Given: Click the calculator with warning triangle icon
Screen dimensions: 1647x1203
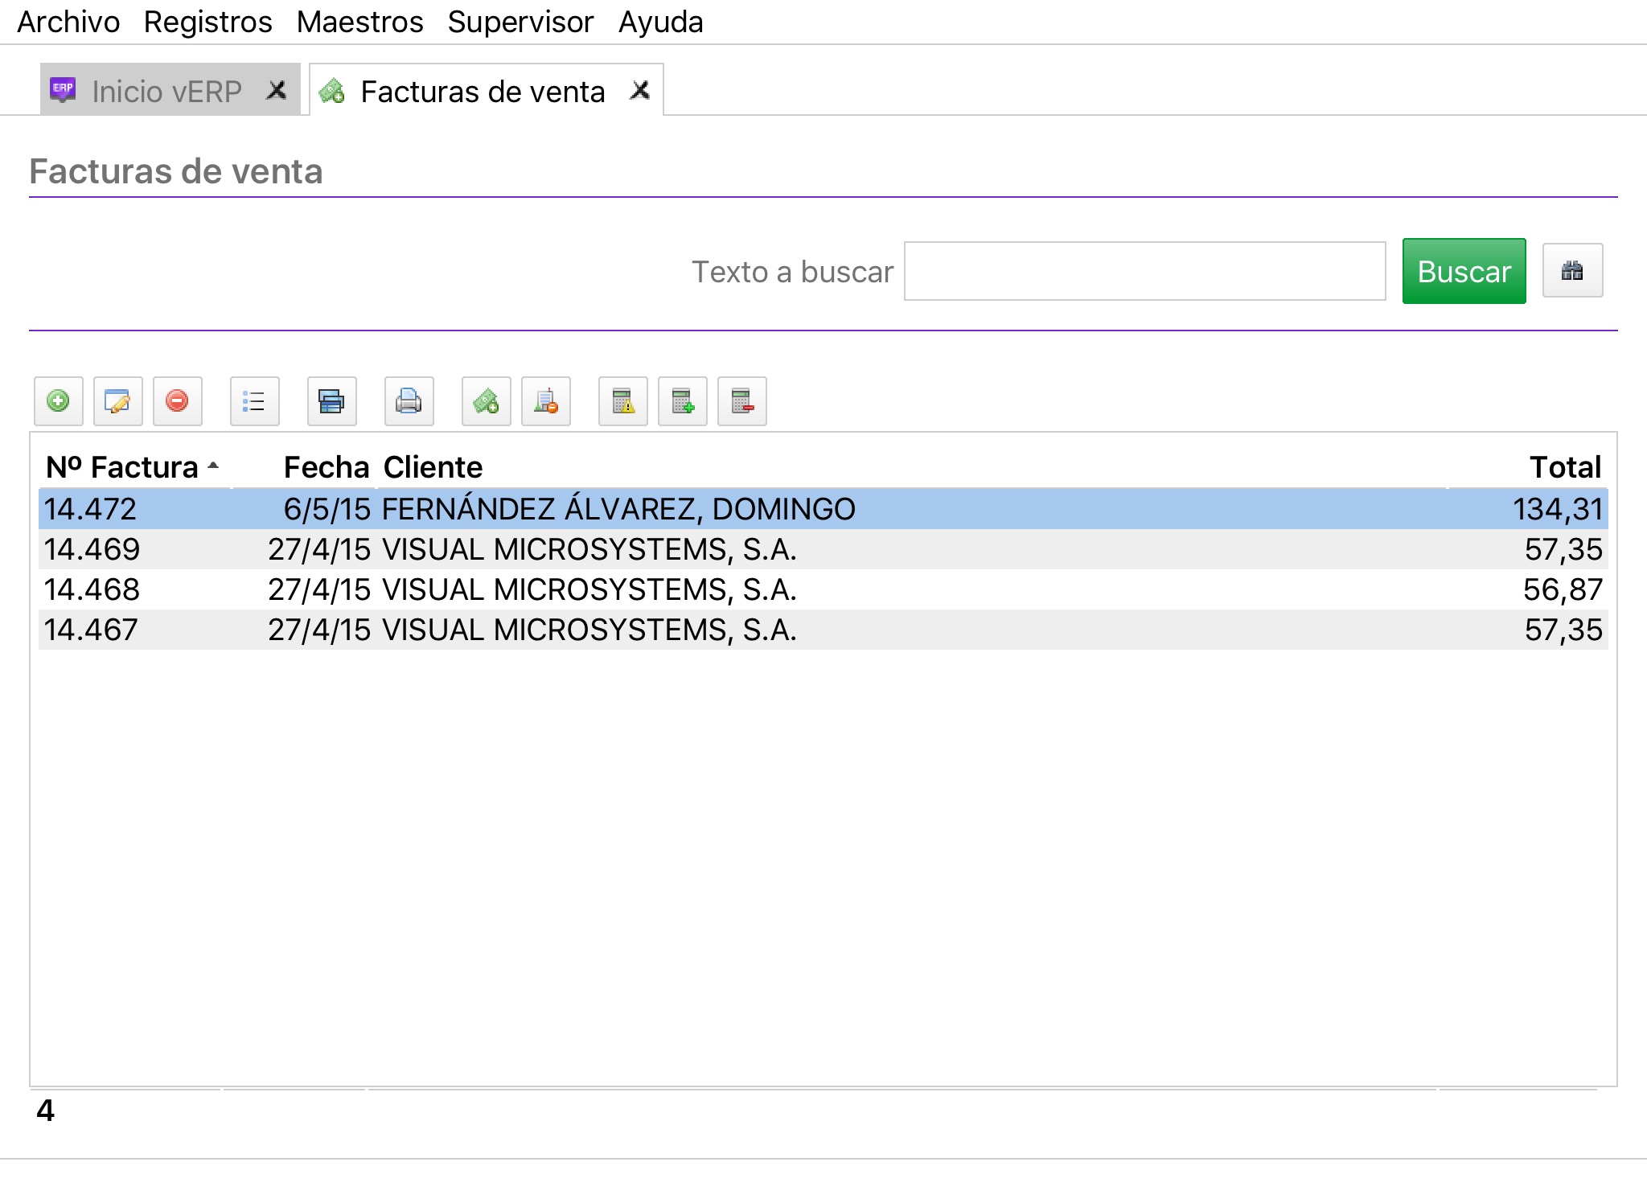Looking at the screenshot, I should tap(623, 401).
